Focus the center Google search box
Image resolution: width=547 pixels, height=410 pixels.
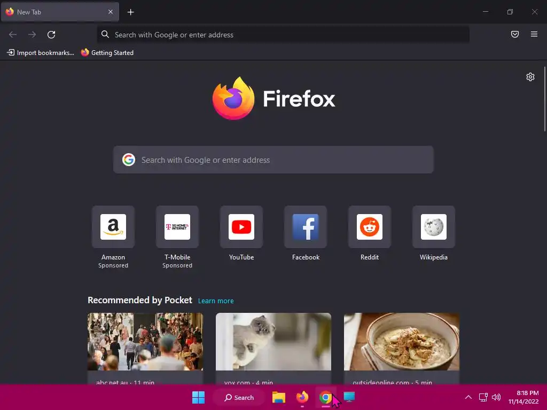point(273,160)
